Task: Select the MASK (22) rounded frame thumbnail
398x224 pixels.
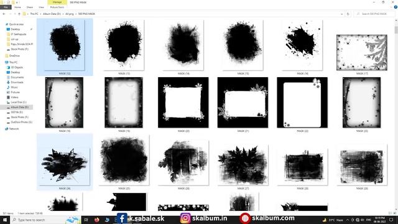Action: [x=302, y=102]
